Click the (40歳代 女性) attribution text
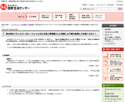125x102 pixels. click(x=94, y=66)
